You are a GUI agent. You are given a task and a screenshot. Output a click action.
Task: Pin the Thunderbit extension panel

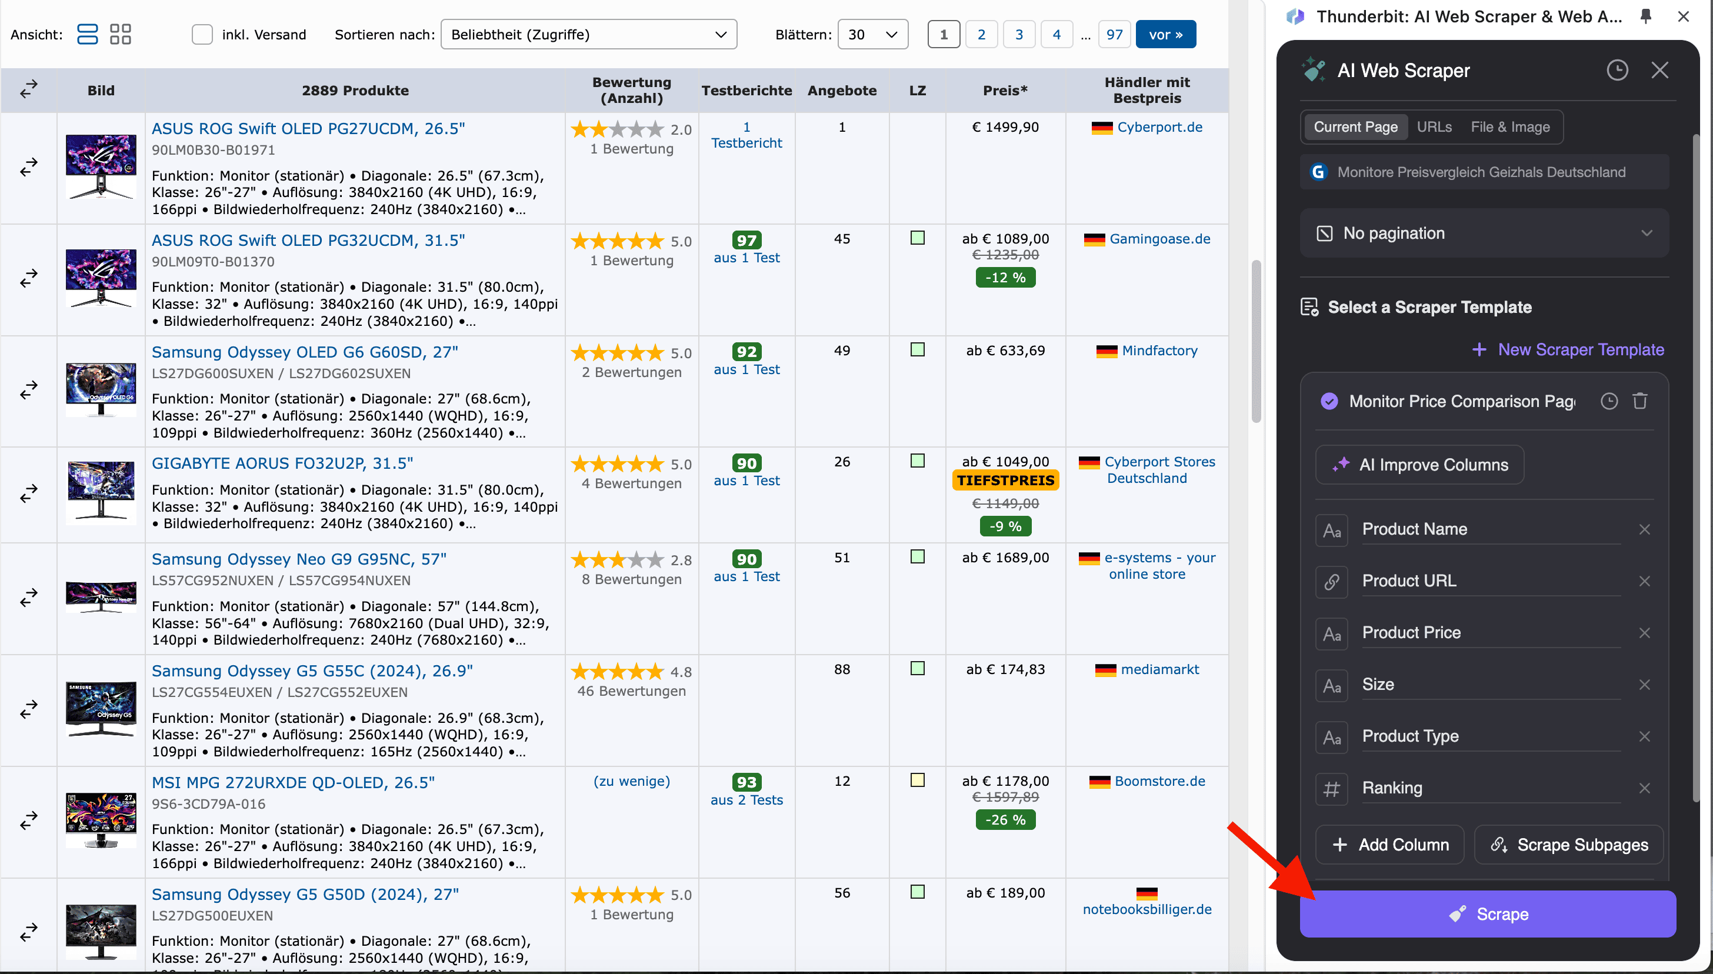click(x=1646, y=16)
